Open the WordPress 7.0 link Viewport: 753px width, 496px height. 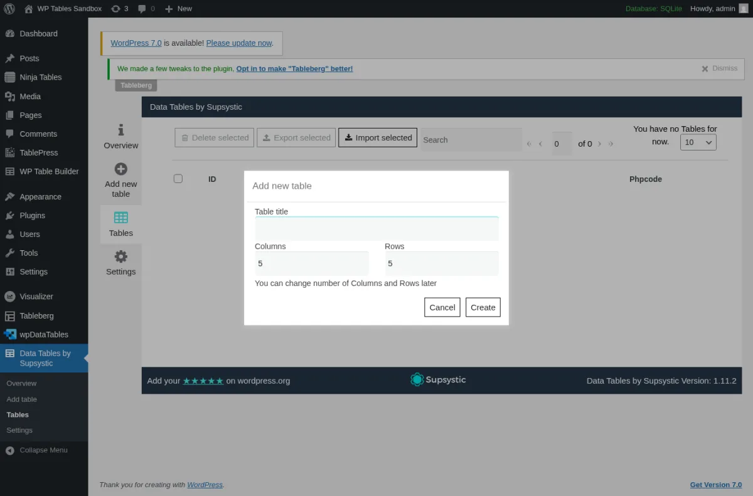(x=136, y=43)
